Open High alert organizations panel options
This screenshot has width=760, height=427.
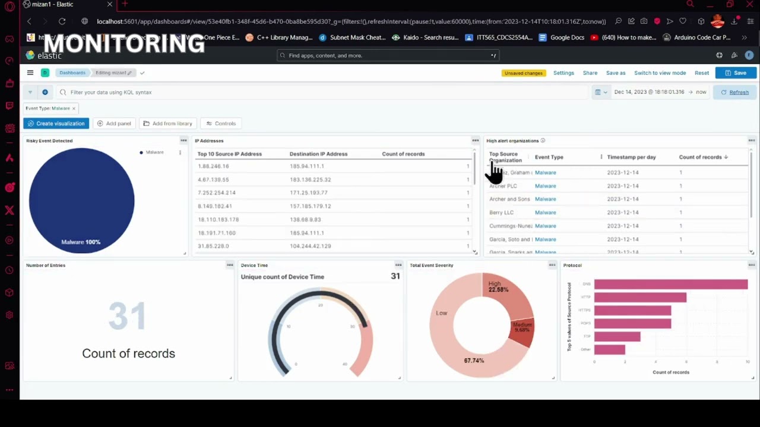(x=751, y=141)
